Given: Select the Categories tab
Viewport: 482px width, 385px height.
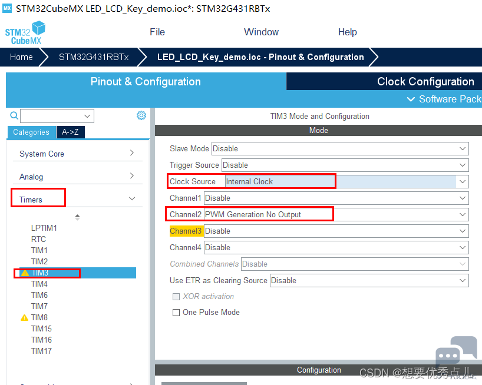Looking at the screenshot, I should tap(31, 132).
